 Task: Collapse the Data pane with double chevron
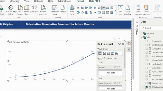click(x=137, y=22)
